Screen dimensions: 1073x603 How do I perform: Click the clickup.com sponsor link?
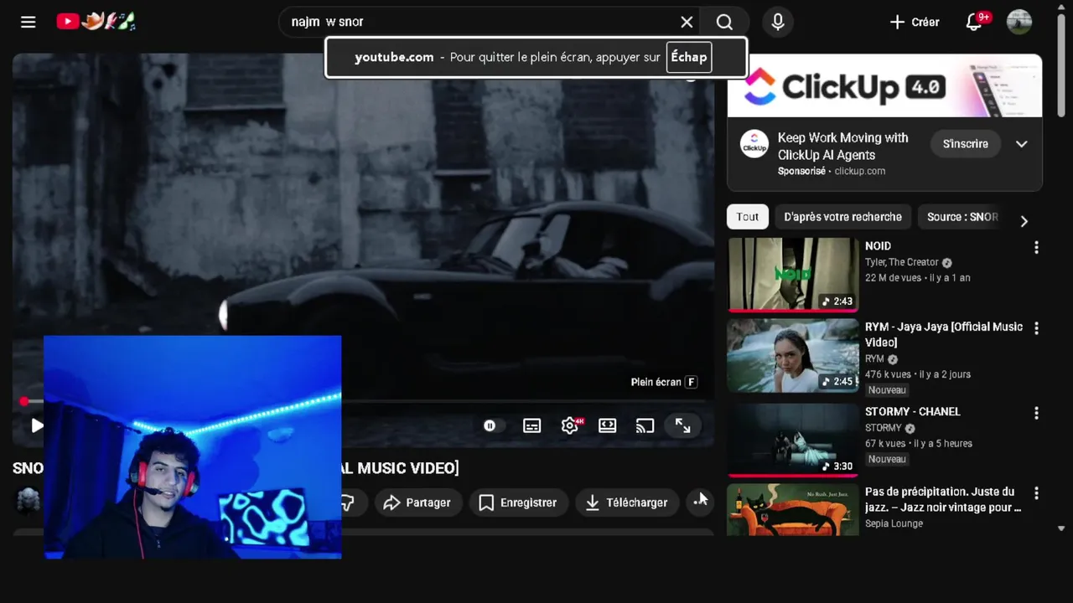[859, 171]
